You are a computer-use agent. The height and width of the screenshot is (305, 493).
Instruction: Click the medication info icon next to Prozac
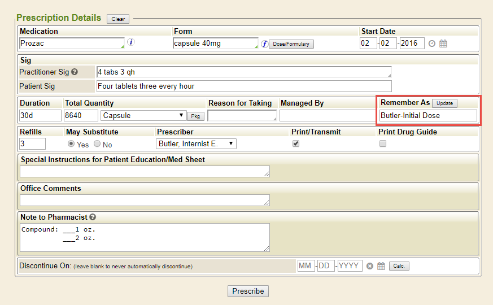tap(131, 42)
